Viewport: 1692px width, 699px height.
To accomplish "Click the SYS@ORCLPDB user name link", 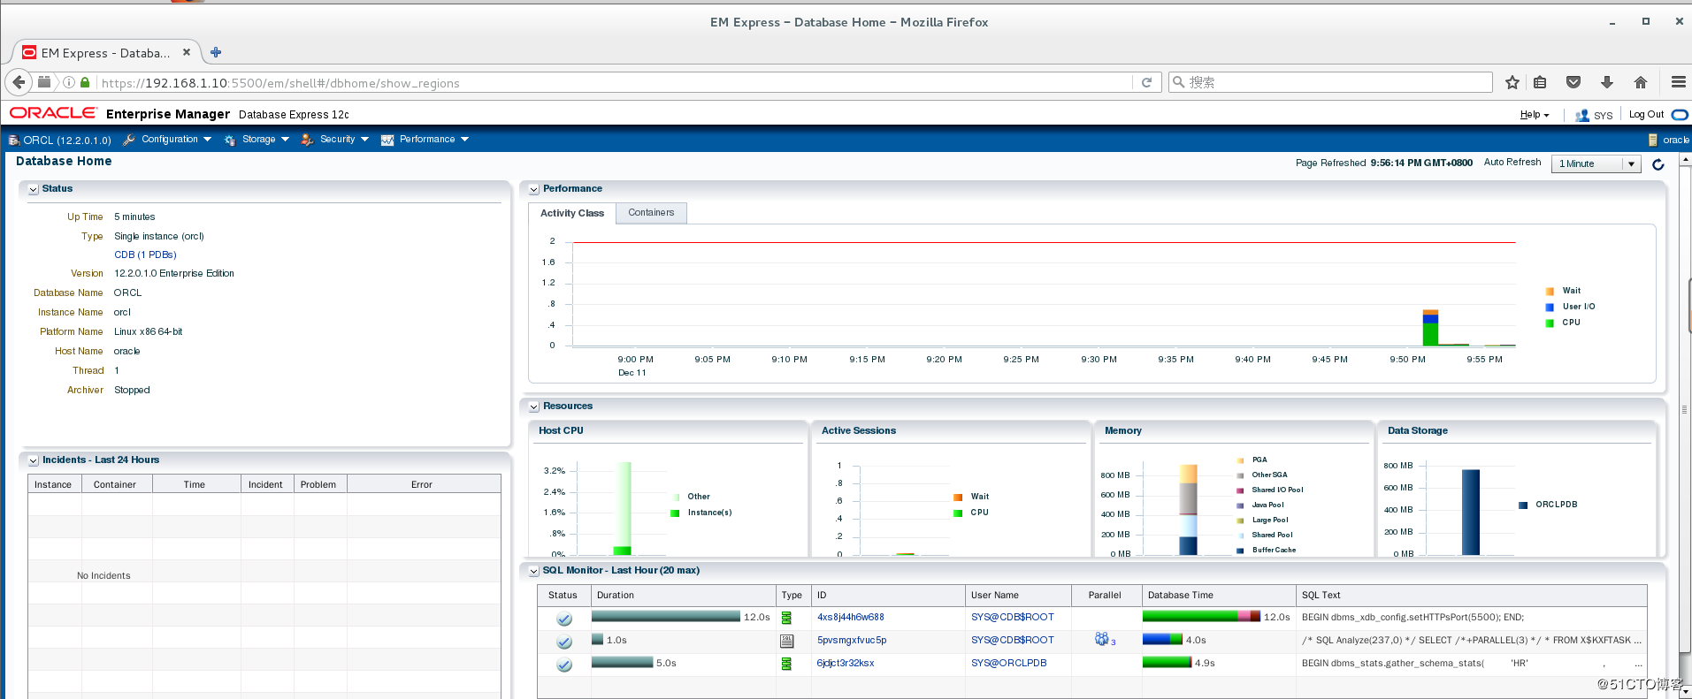I will click(x=1008, y=663).
